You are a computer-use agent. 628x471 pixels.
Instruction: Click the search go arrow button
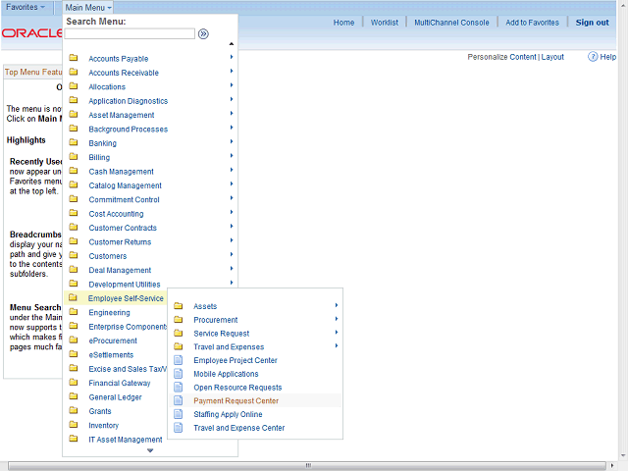point(203,33)
